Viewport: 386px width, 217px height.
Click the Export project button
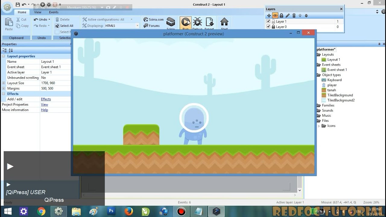tap(209, 24)
